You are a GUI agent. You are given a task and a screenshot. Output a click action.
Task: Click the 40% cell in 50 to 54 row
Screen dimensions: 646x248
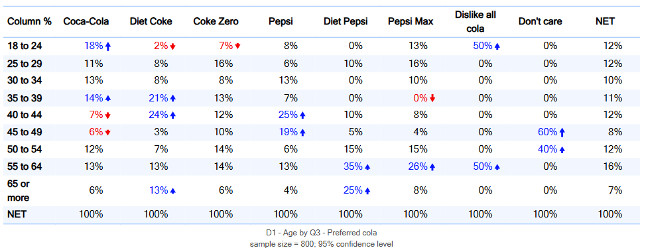pyautogui.click(x=548, y=150)
